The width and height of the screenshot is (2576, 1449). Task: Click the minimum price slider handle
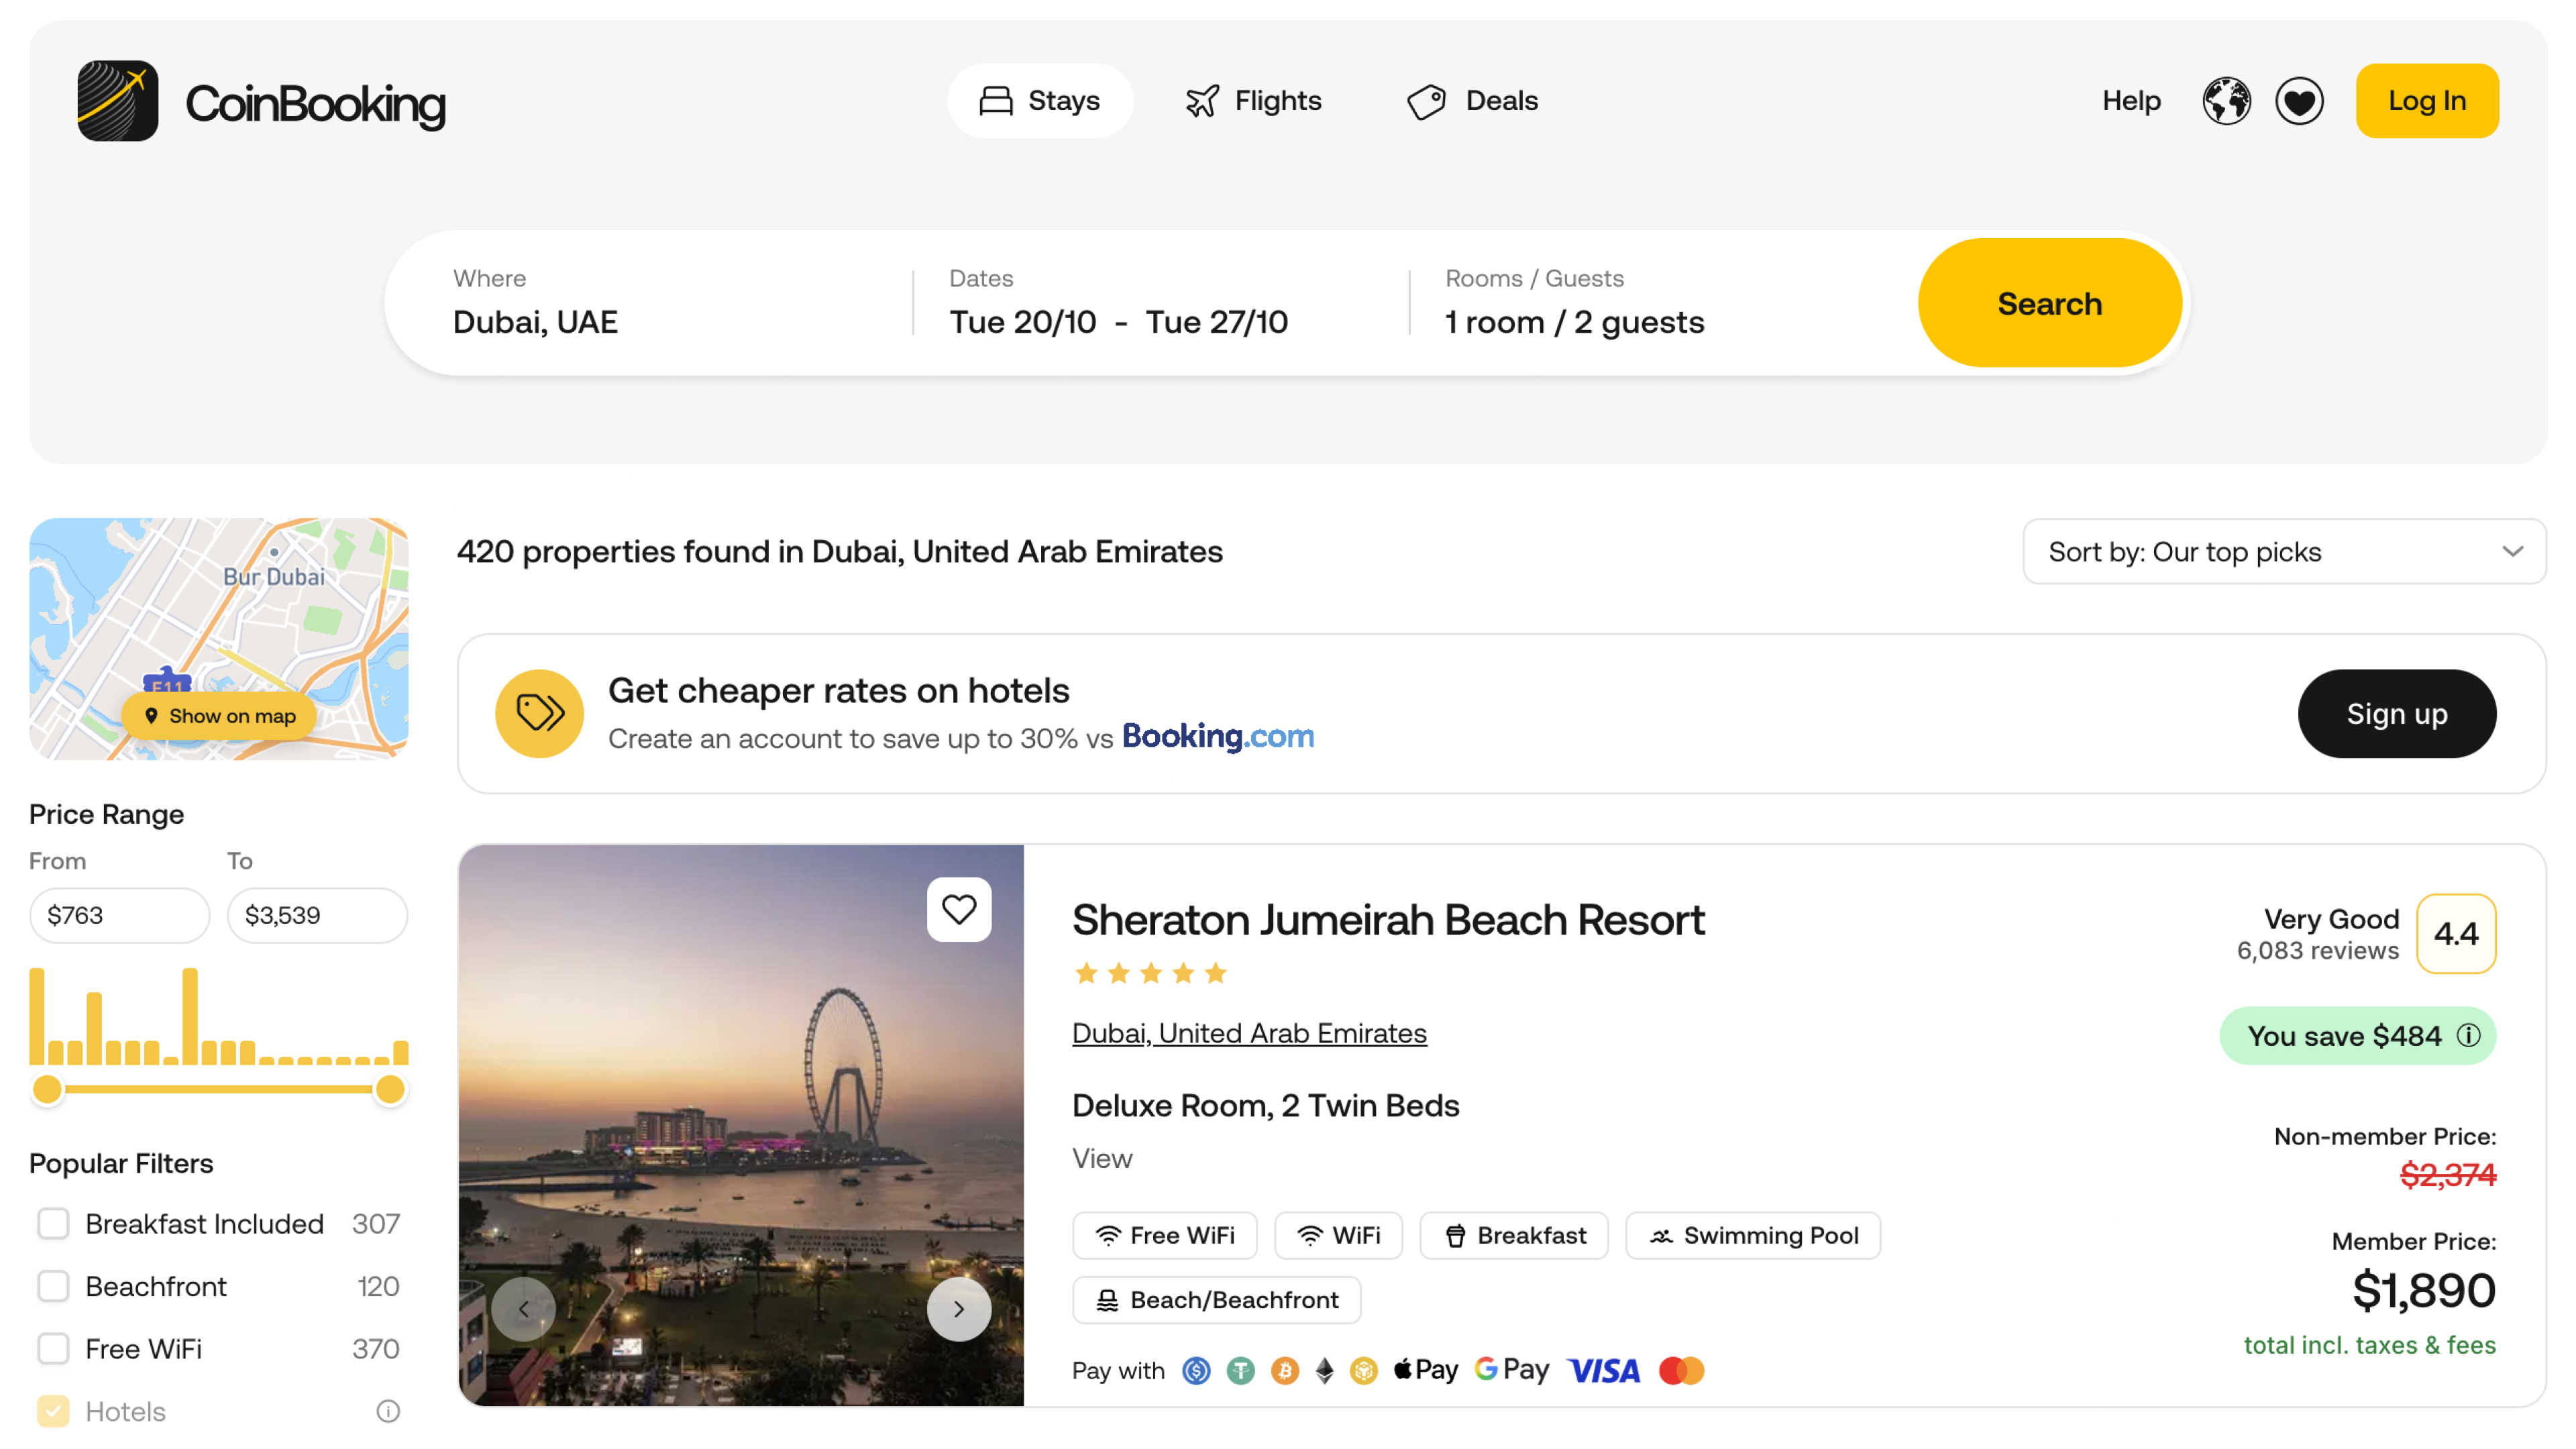click(47, 1089)
